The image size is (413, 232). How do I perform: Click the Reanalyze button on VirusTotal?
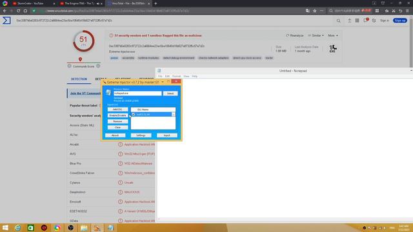[x=295, y=35]
